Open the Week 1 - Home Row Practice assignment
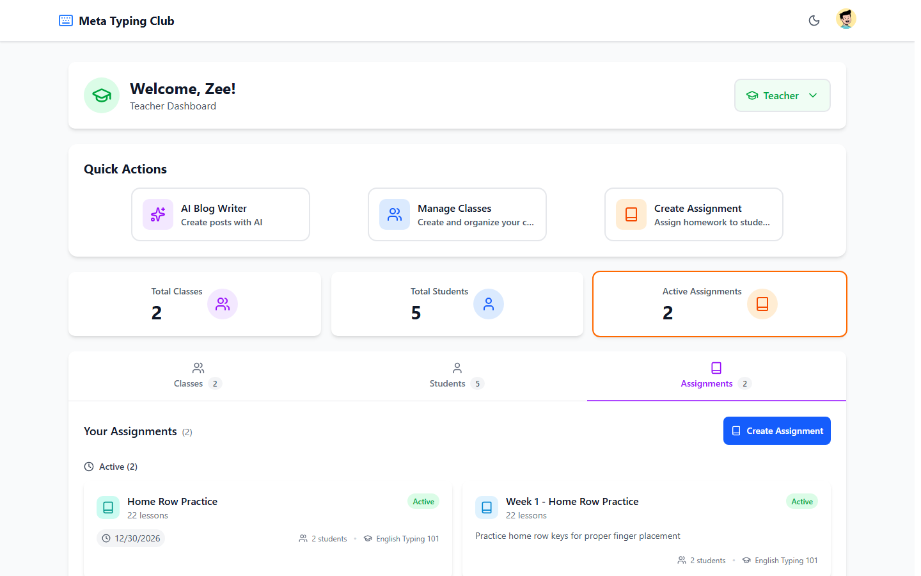 647,530
